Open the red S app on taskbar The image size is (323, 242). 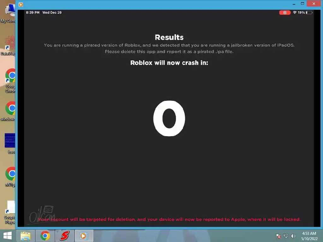[x=64, y=236]
